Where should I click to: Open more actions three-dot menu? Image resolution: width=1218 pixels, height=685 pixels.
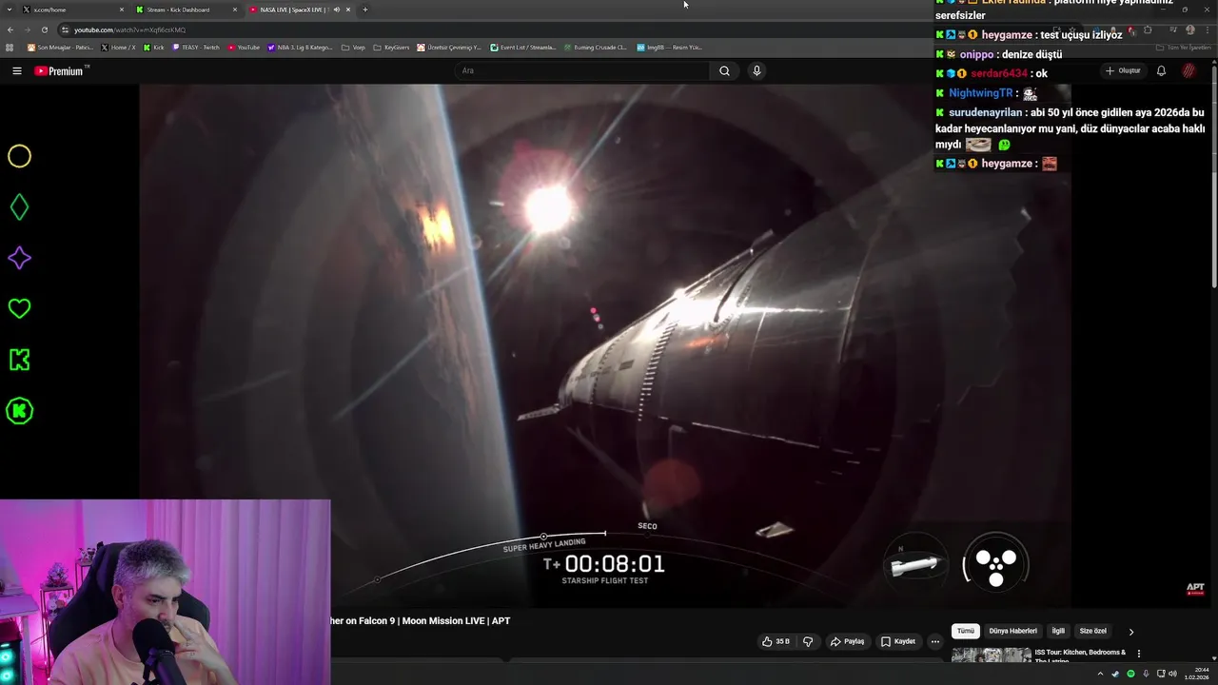(934, 641)
